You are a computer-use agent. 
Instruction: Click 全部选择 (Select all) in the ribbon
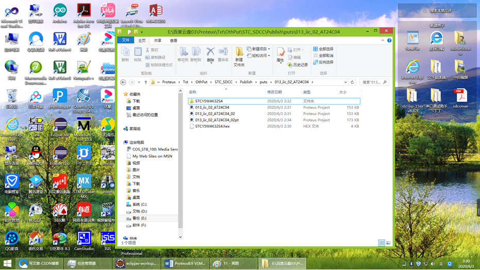[x=323, y=49]
